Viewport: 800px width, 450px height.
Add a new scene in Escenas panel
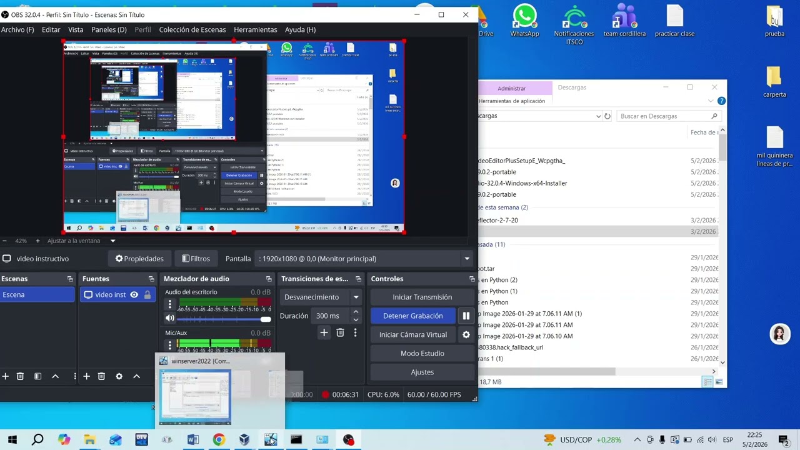click(x=6, y=376)
